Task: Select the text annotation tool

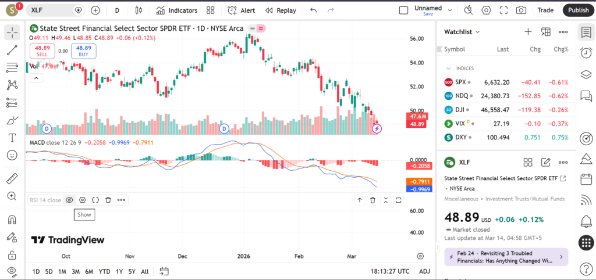Action: point(12,138)
